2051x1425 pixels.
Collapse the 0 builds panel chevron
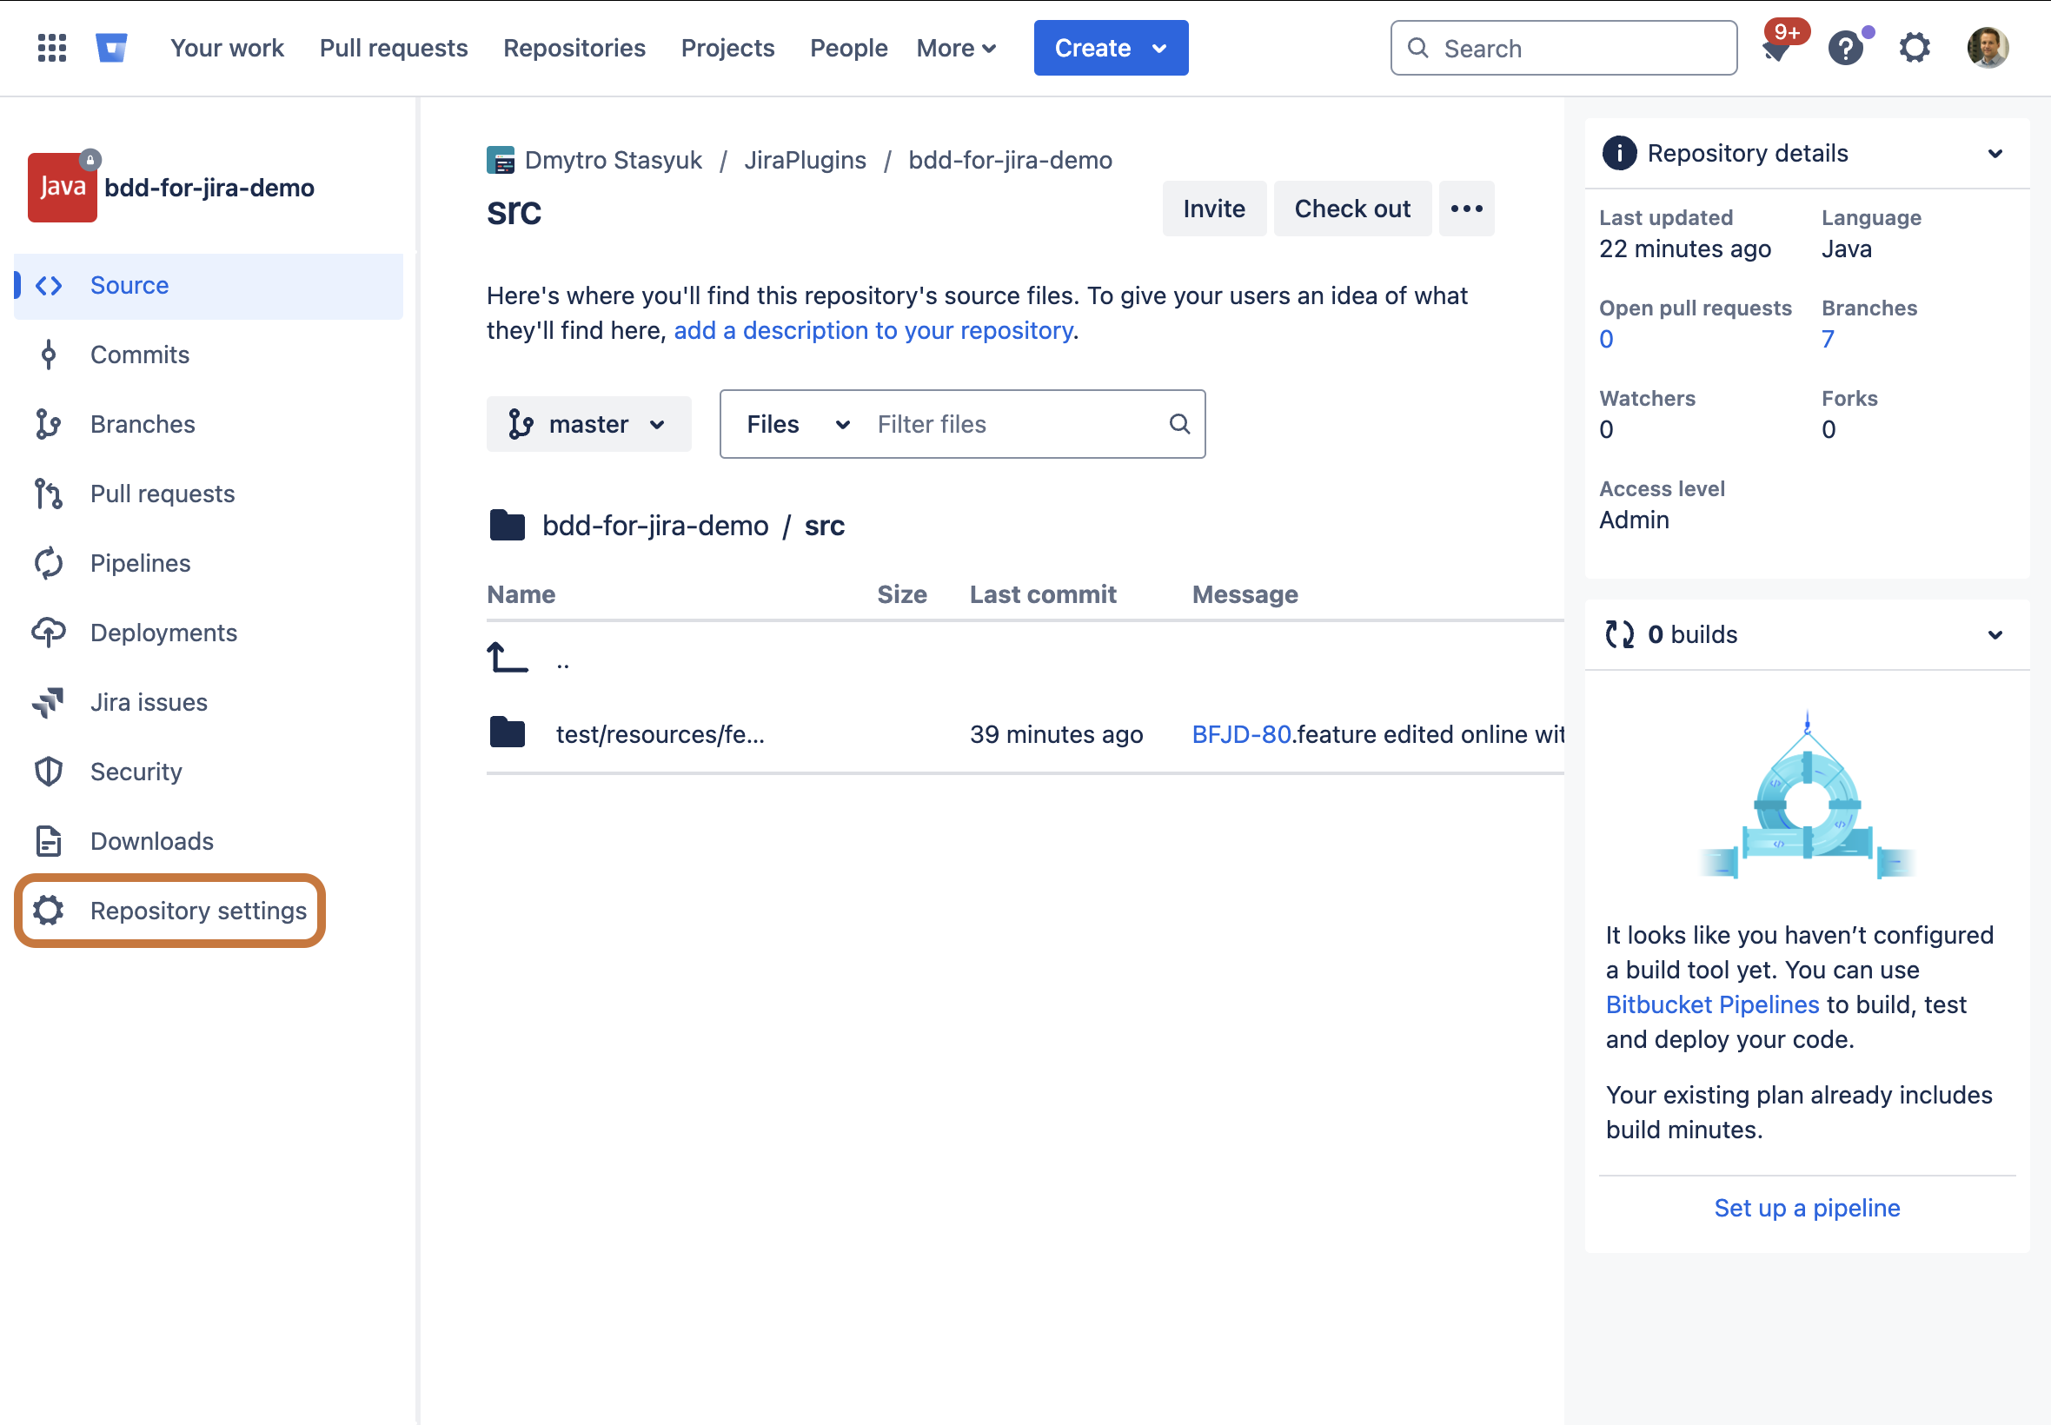(x=1995, y=635)
